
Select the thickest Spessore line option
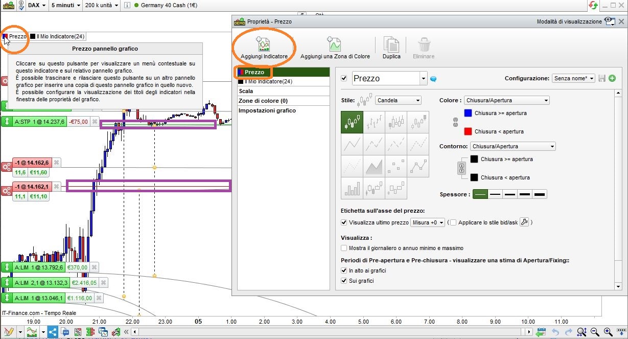[x=540, y=194]
